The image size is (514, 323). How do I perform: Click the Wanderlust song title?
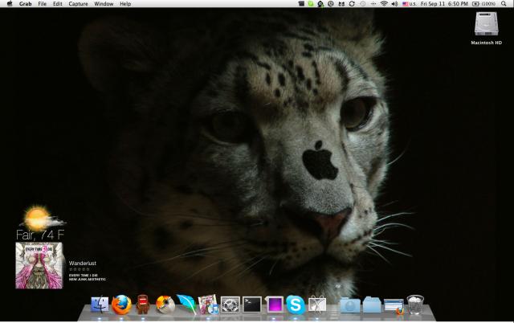(83, 264)
